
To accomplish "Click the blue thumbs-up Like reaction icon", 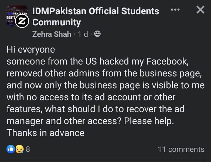I will coord(11,149).
